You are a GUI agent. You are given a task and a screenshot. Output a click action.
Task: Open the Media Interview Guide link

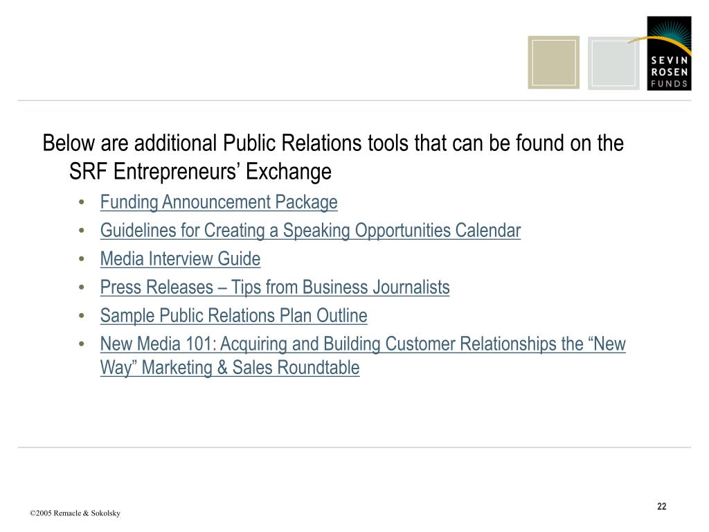[x=181, y=259]
